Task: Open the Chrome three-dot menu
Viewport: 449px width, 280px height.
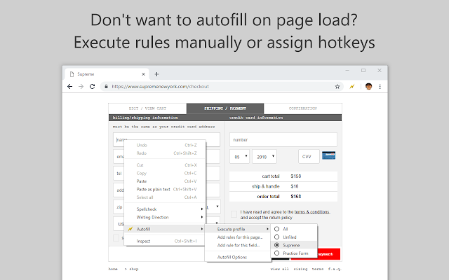Action: [x=380, y=87]
